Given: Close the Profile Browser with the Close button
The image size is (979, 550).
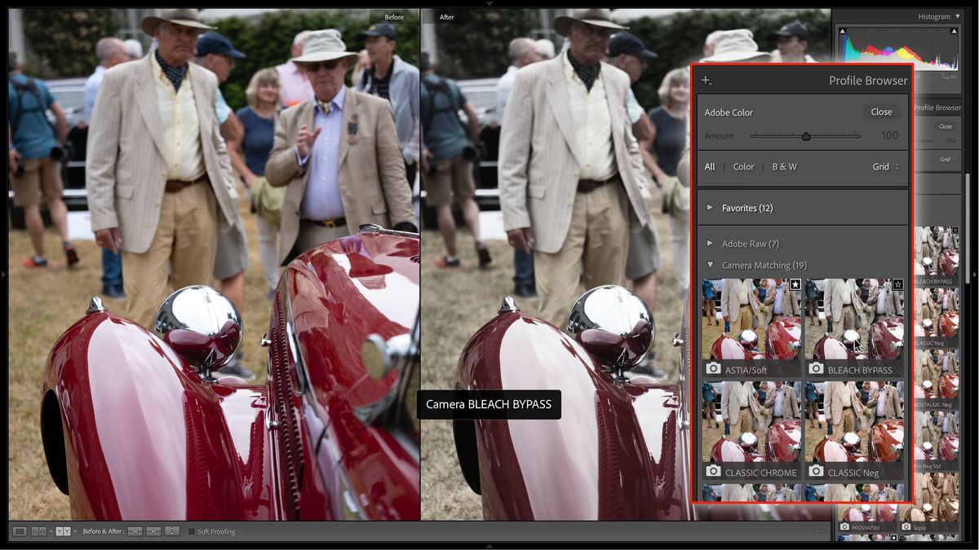Looking at the screenshot, I should click(x=881, y=112).
